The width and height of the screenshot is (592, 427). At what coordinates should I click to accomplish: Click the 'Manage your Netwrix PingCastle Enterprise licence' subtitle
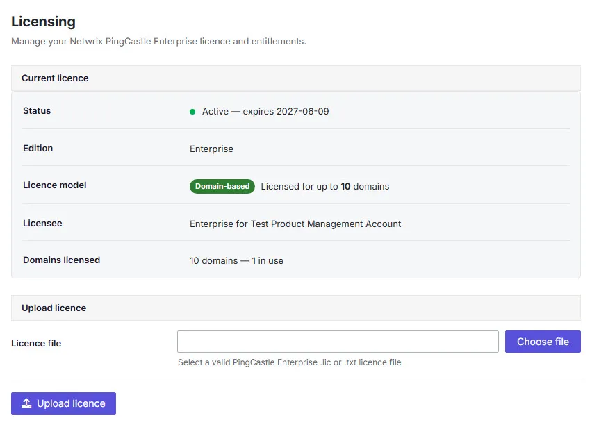[158, 42]
